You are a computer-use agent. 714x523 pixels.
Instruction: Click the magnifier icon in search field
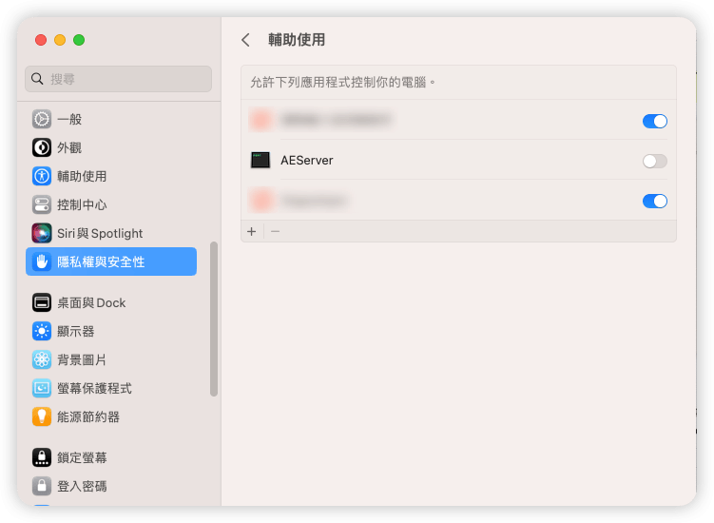click(37, 79)
